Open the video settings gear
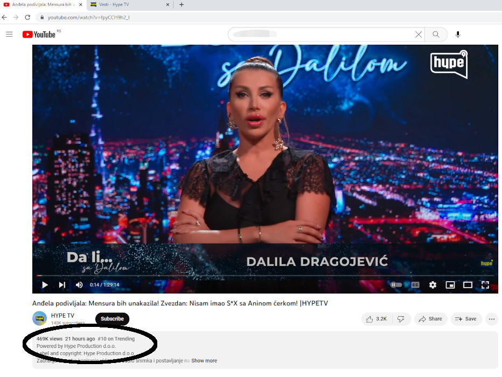The width and height of the screenshot is (502, 377). coord(433,285)
